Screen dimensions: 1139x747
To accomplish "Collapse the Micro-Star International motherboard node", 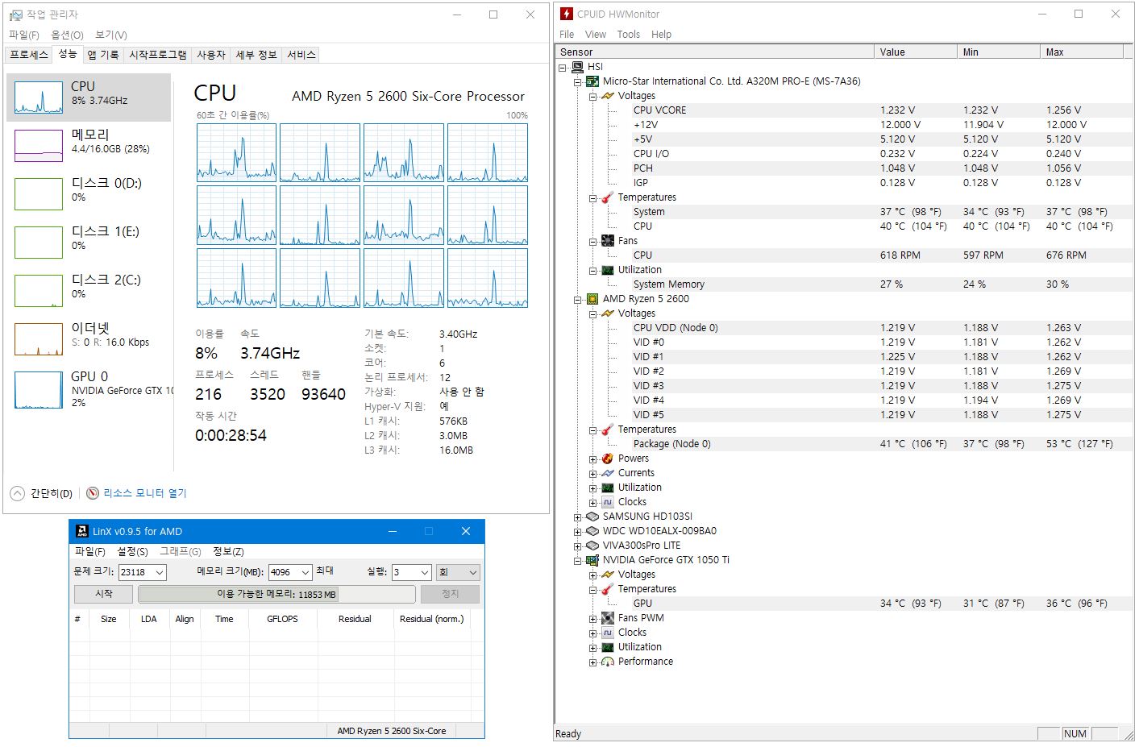I will coord(578,82).
